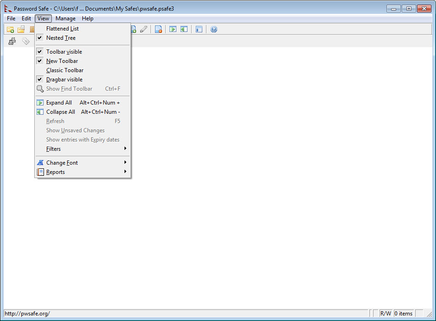Click the 0 items status field

(x=404, y=314)
